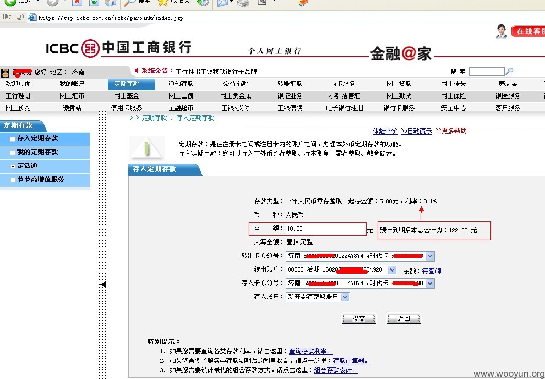This screenshot has height=379, width=545.
Task: Open the 小额结售汇 menu
Action: coord(344,95)
